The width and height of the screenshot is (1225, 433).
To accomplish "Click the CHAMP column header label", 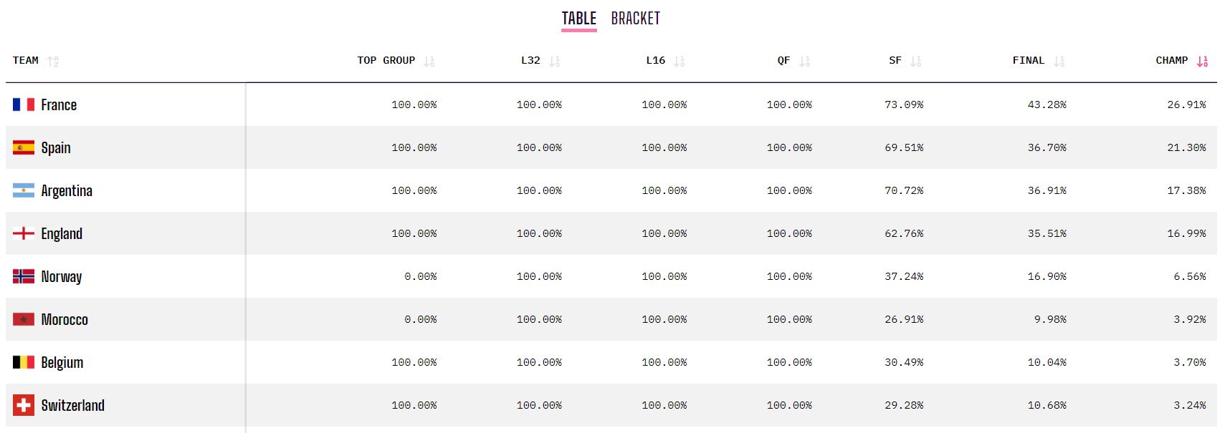I will (1171, 61).
